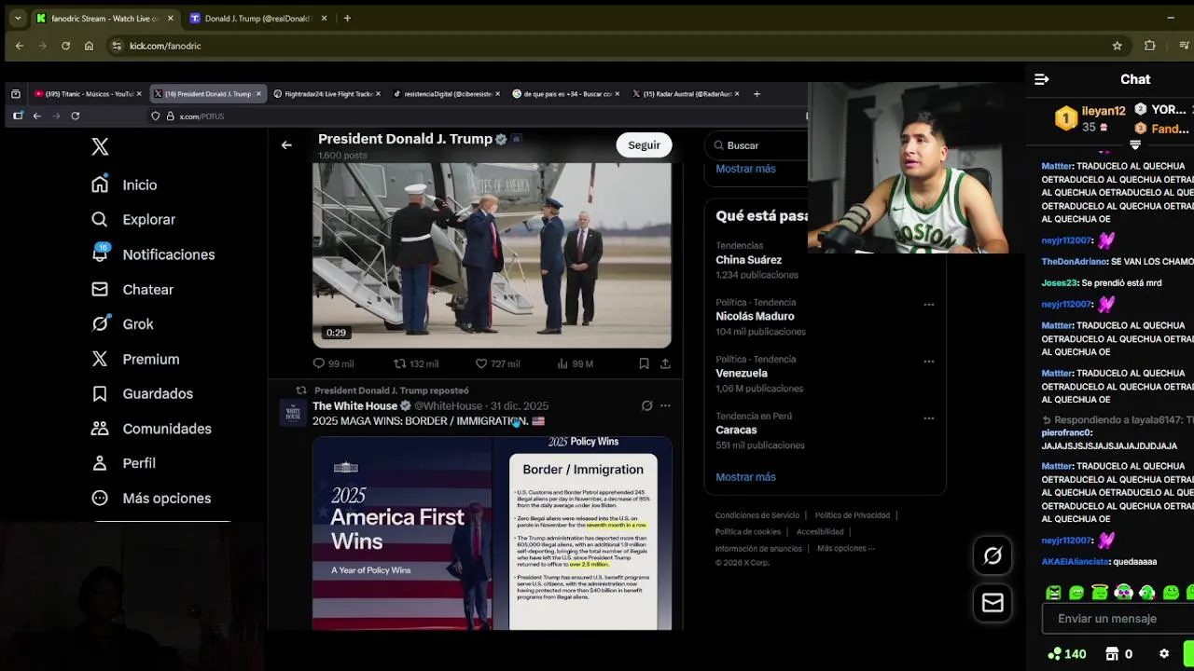Open the more menu on White House post
1194x671 pixels.
[665, 405]
